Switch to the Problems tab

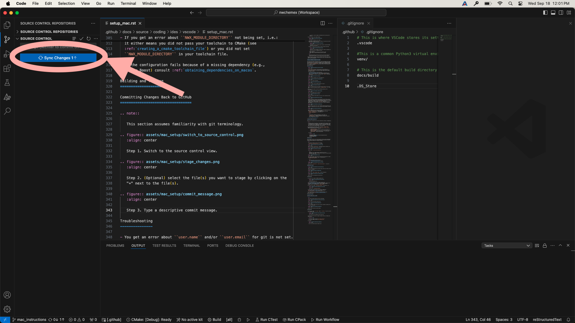pyautogui.click(x=115, y=246)
